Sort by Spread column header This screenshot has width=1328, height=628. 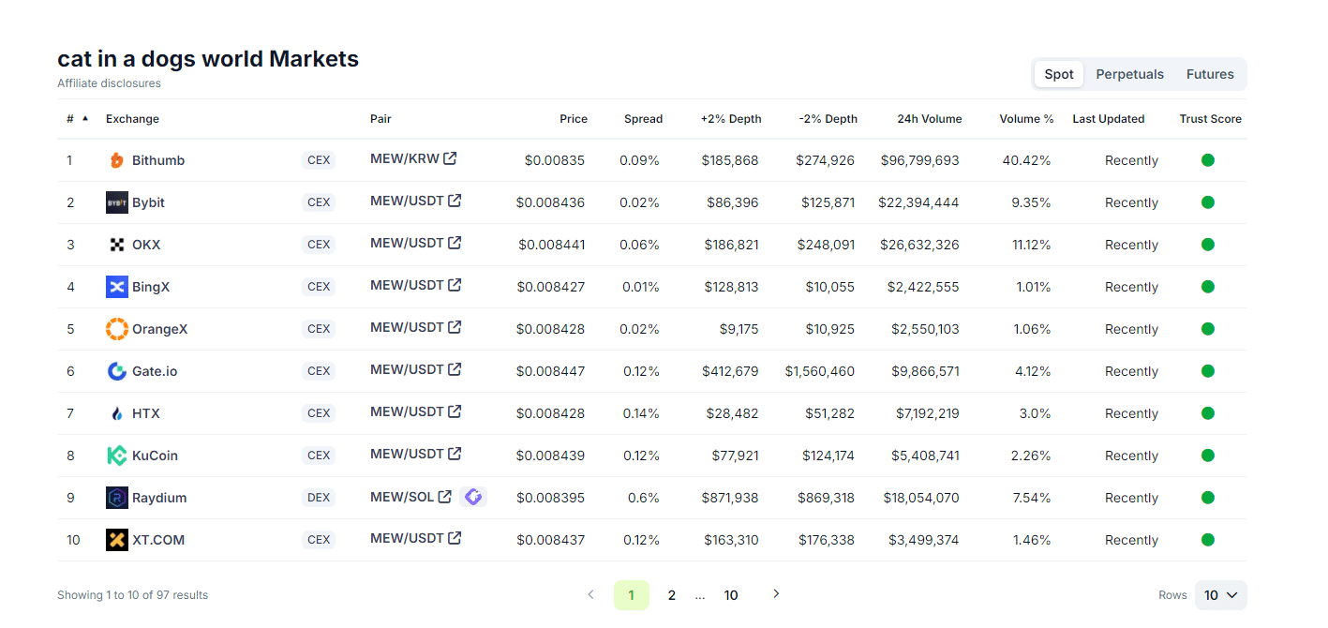tap(643, 119)
